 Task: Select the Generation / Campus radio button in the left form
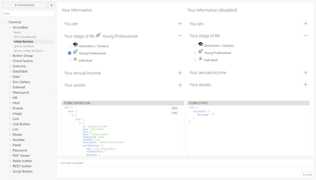(x=70, y=46)
